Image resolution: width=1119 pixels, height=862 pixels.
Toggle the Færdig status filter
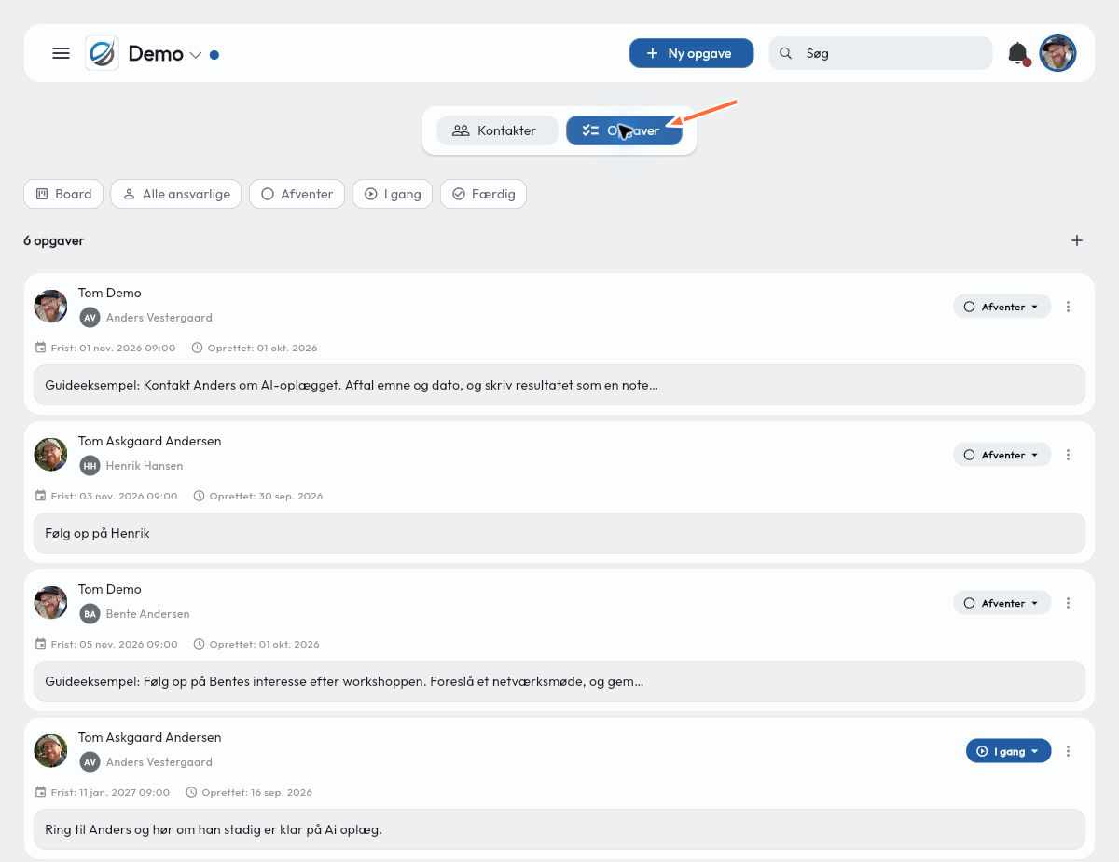click(x=483, y=194)
